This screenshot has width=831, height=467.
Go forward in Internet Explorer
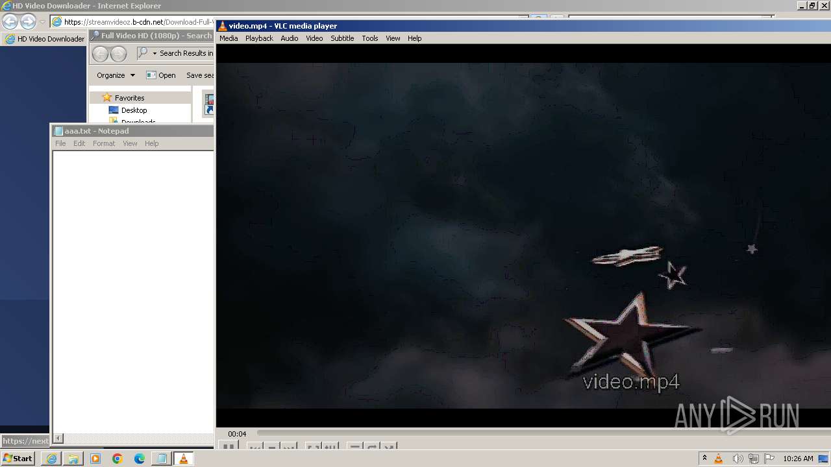point(28,21)
